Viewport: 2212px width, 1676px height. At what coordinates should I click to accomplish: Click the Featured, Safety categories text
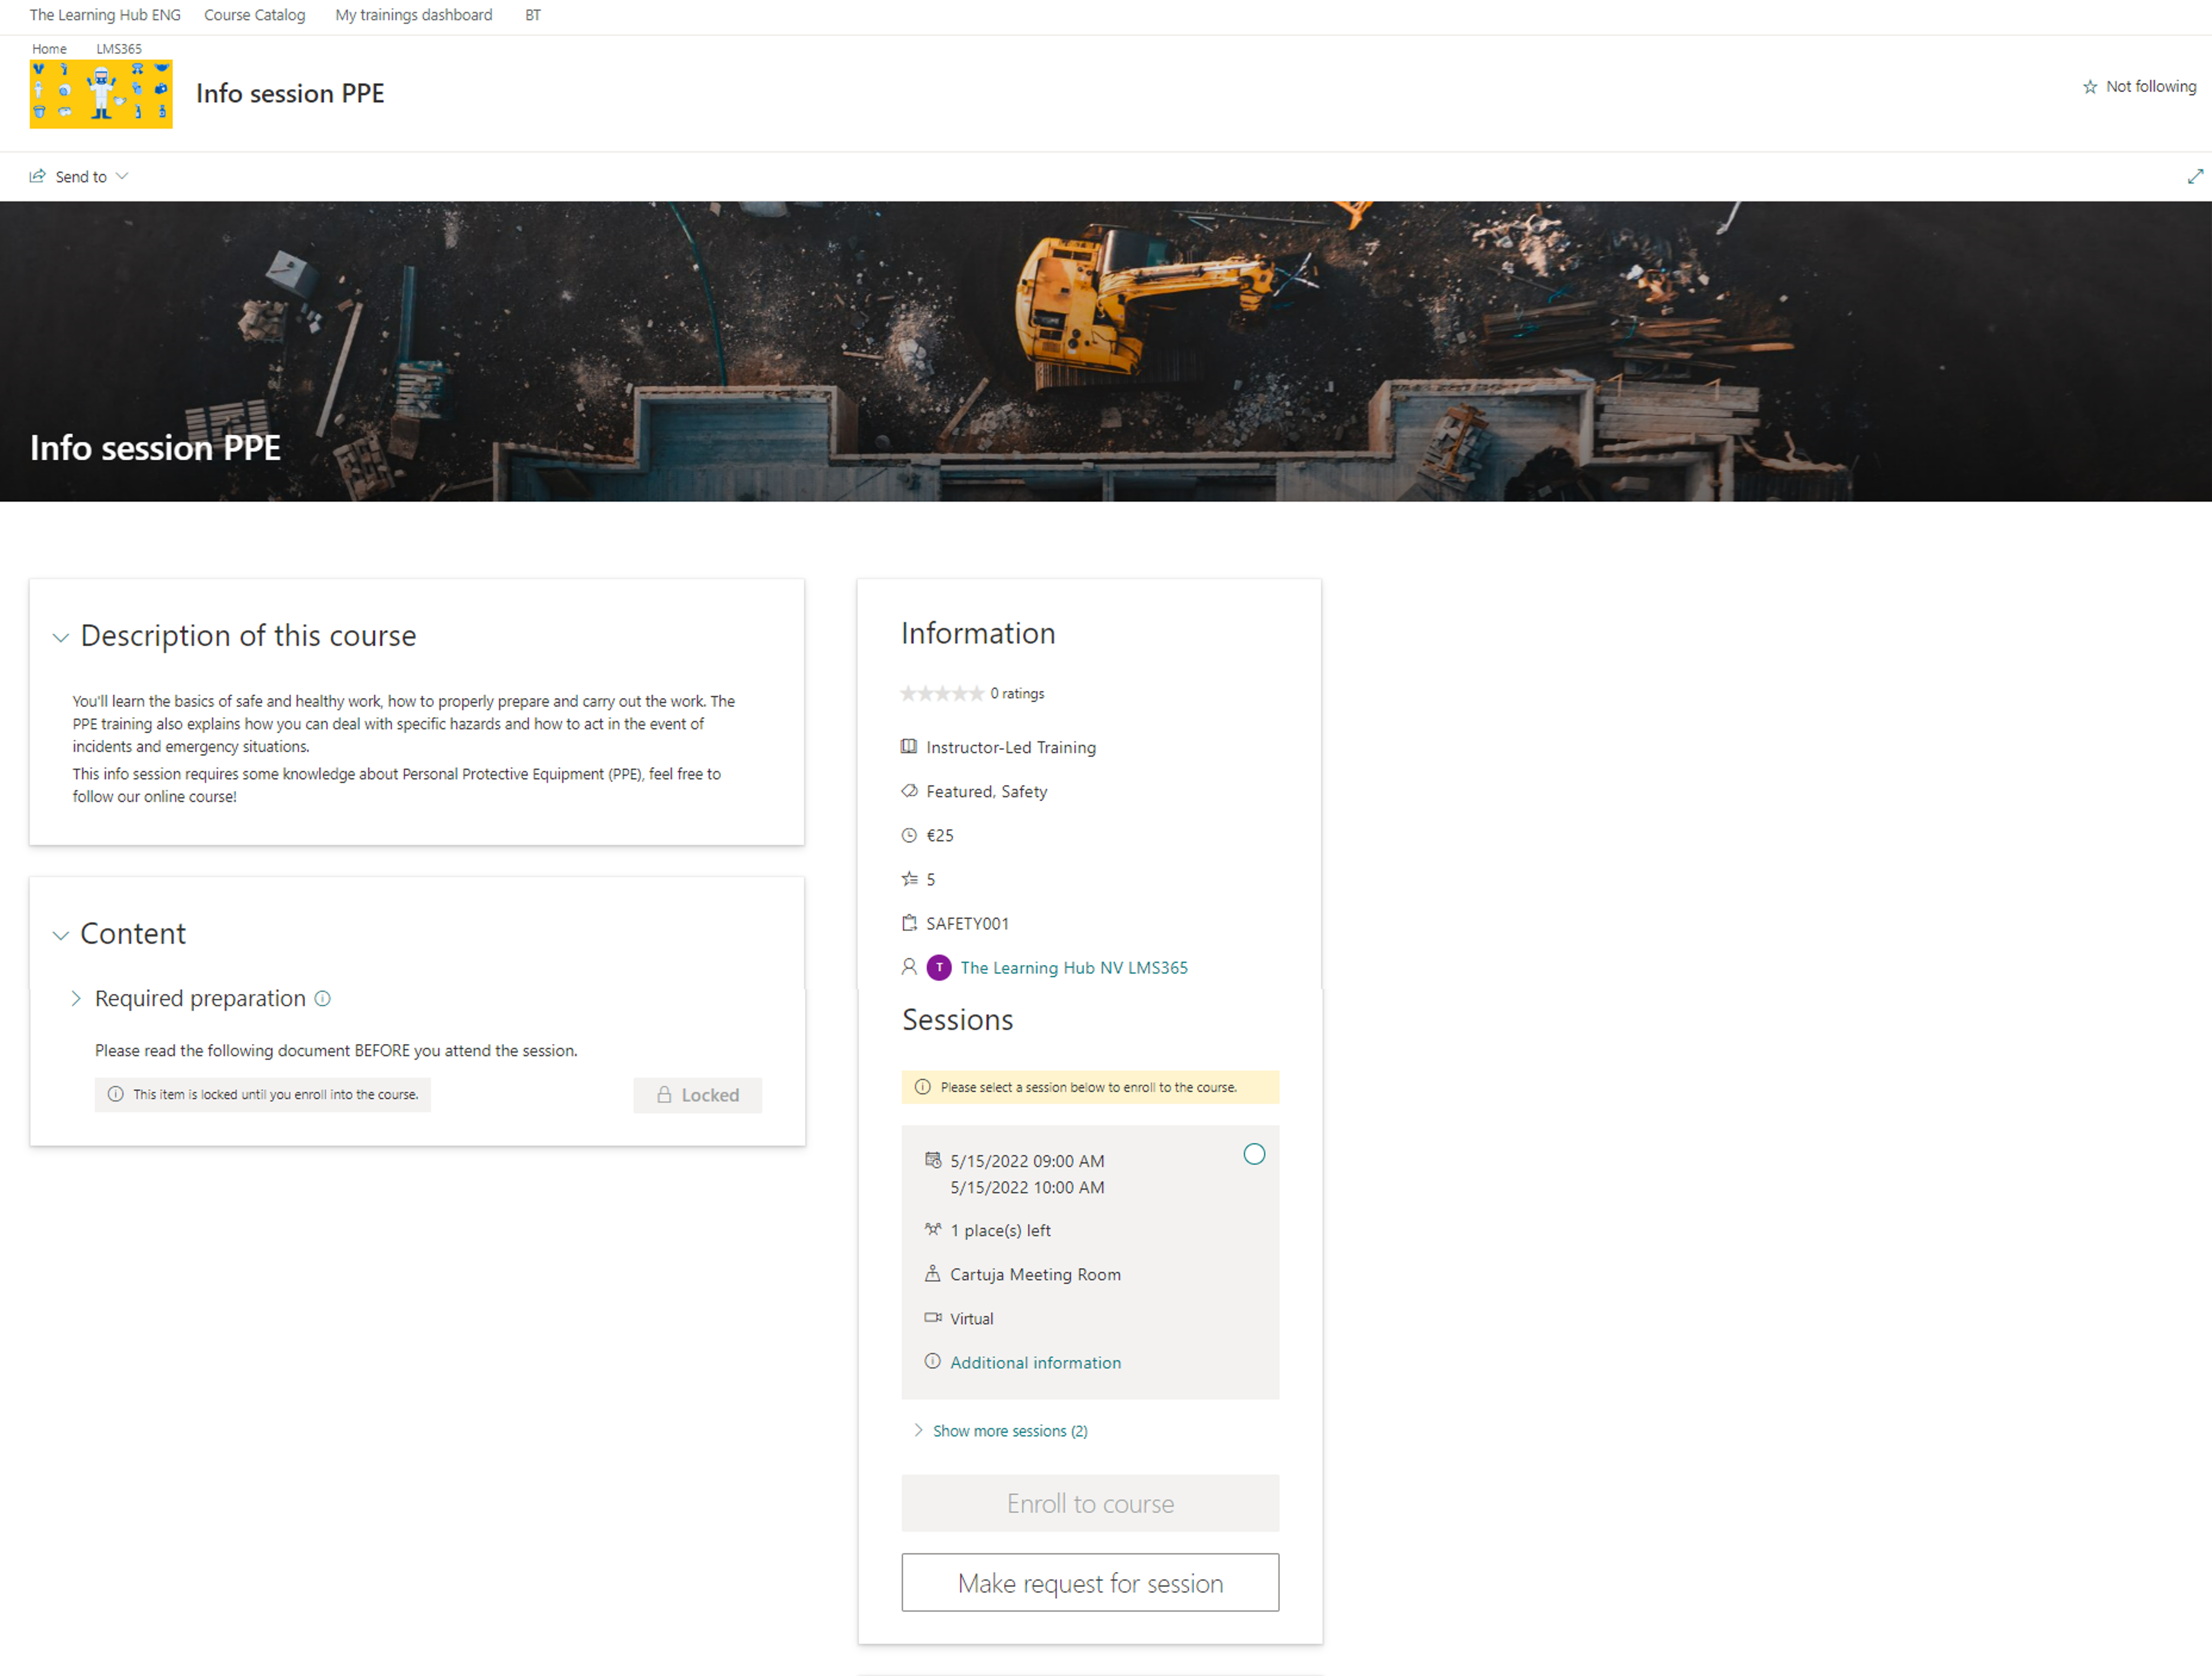[986, 791]
